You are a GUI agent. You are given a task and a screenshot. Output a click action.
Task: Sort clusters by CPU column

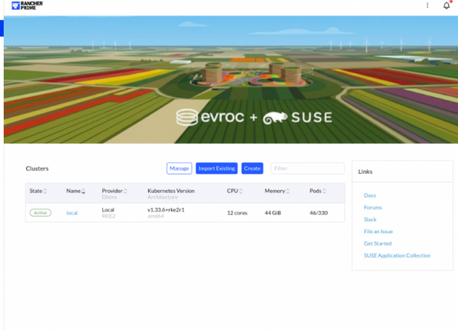coord(235,191)
